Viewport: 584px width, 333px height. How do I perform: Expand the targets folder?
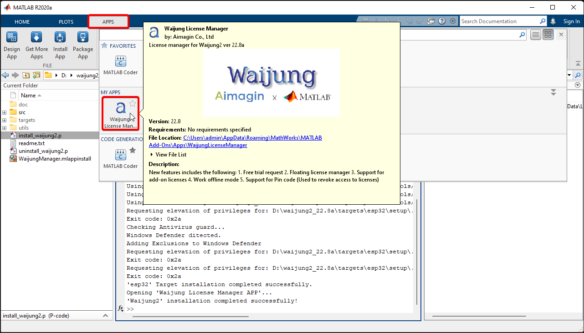tap(4, 120)
